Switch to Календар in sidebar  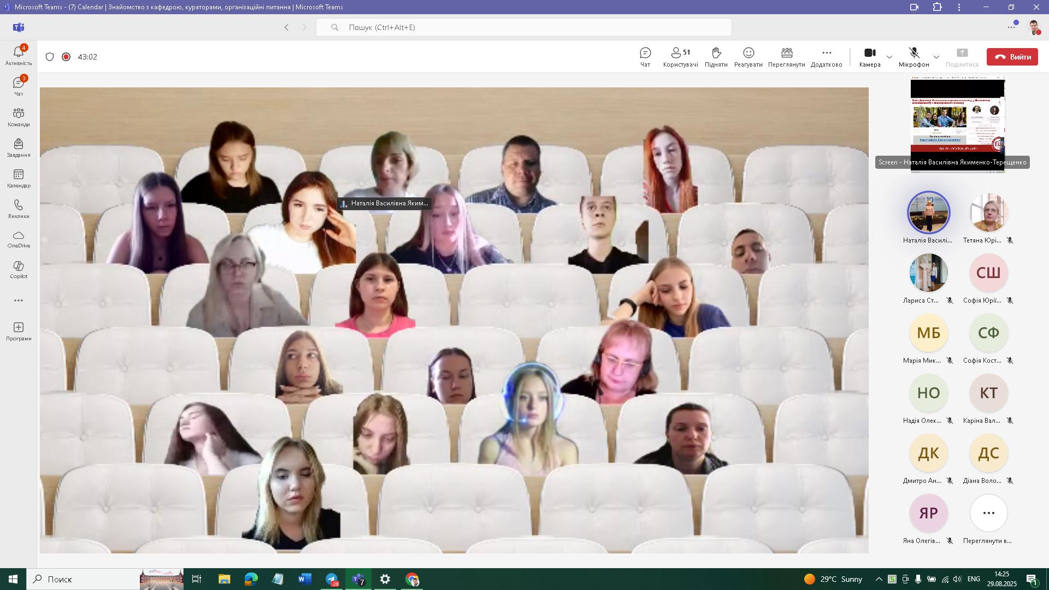click(19, 178)
